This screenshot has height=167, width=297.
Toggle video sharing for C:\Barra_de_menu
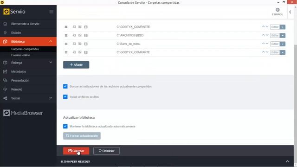click(86, 44)
